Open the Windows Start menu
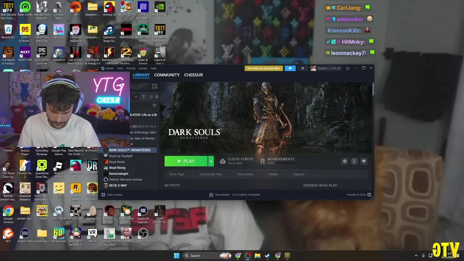The width and height of the screenshot is (464, 261). coord(177,256)
